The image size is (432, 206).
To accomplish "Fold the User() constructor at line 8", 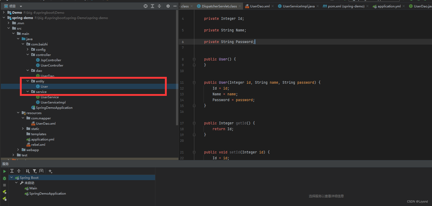I will [194, 59].
